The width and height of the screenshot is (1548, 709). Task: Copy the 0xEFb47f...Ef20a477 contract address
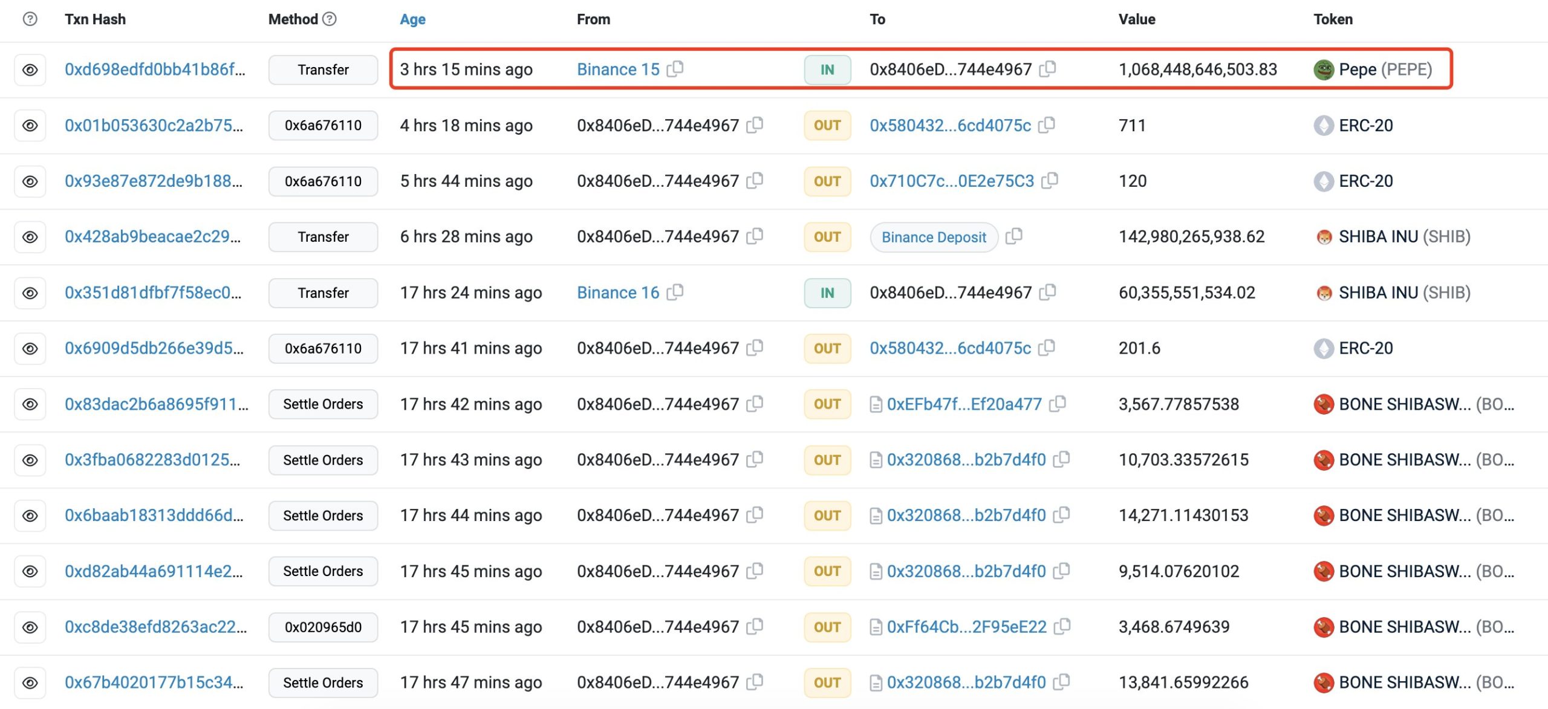tap(1058, 404)
